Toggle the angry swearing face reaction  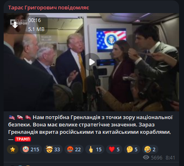74,149
